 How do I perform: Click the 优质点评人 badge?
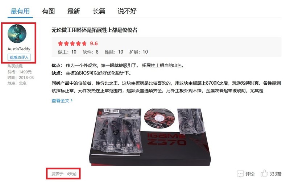coord(19,58)
